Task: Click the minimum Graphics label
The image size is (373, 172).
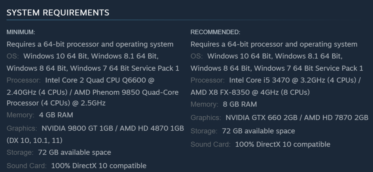Action: 22,129
